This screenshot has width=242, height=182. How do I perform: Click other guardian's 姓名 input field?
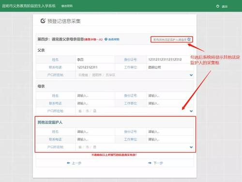[95, 132]
